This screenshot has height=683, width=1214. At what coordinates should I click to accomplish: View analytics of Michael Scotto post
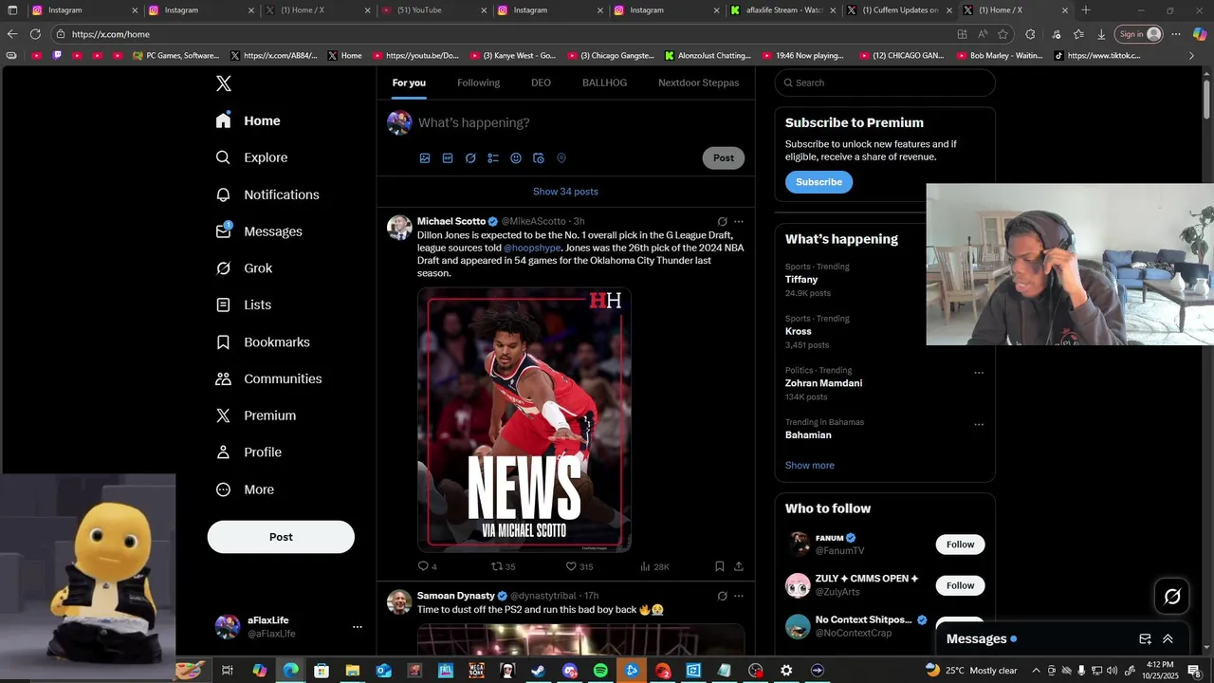[654, 566]
